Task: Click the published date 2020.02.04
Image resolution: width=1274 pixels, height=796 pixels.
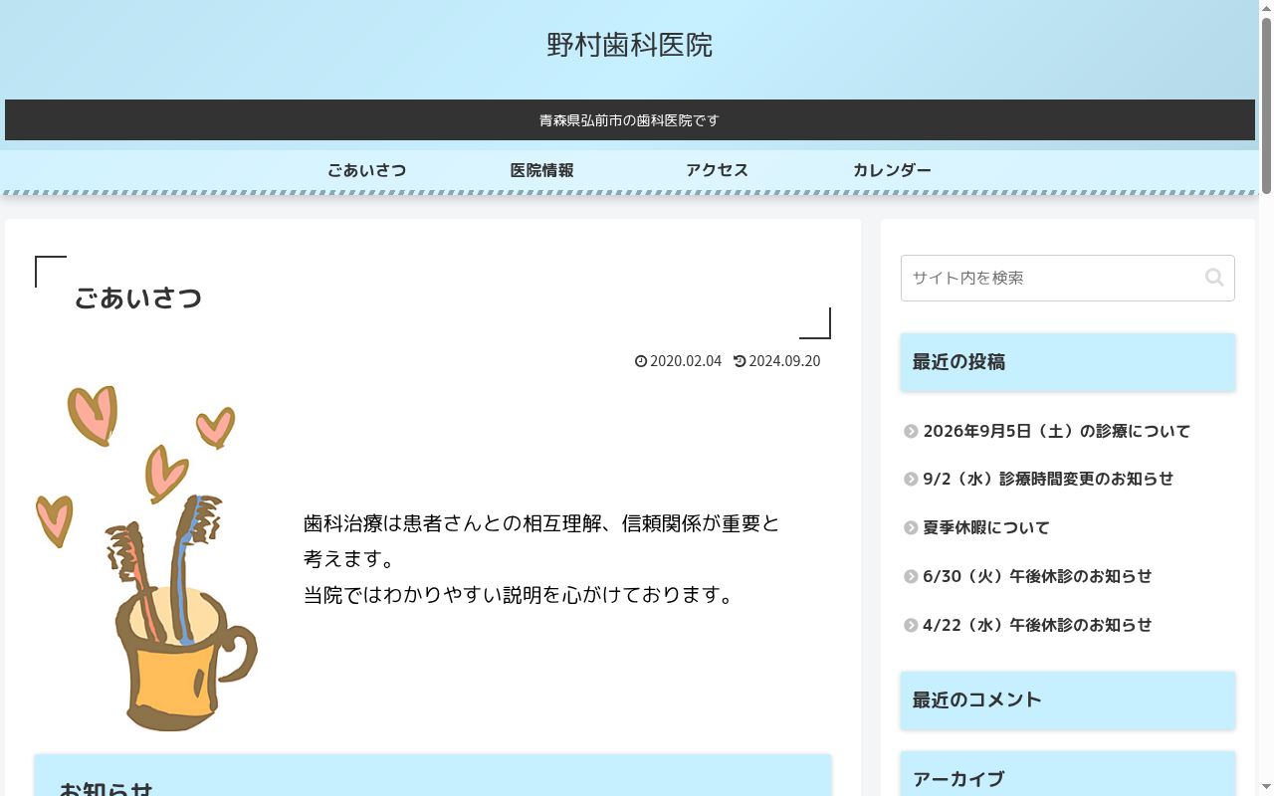Action: pos(685,361)
